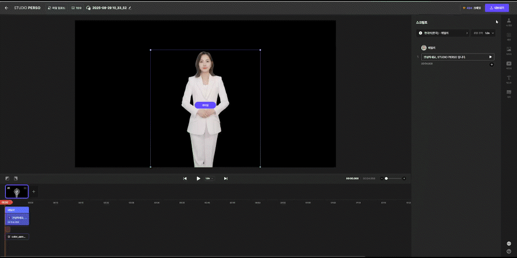Image resolution: width=517 pixels, height=258 pixels.
Task: Click the Export button at top right
Action: click(x=497, y=8)
